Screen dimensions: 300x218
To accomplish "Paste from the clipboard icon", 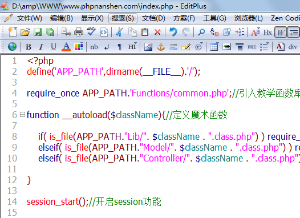I will [x=145, y=32].
